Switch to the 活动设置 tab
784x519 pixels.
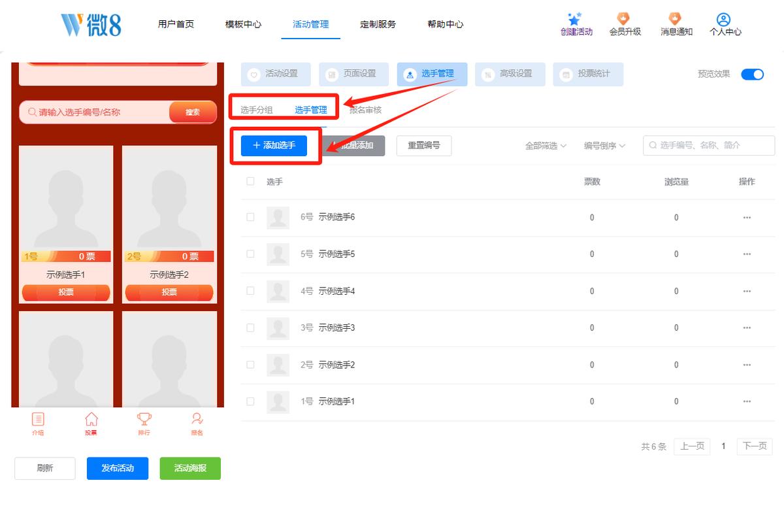276,75
